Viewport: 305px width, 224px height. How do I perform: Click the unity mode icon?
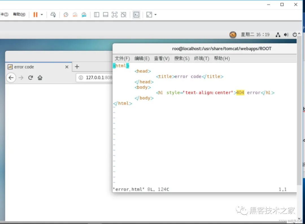coord(123,15)
